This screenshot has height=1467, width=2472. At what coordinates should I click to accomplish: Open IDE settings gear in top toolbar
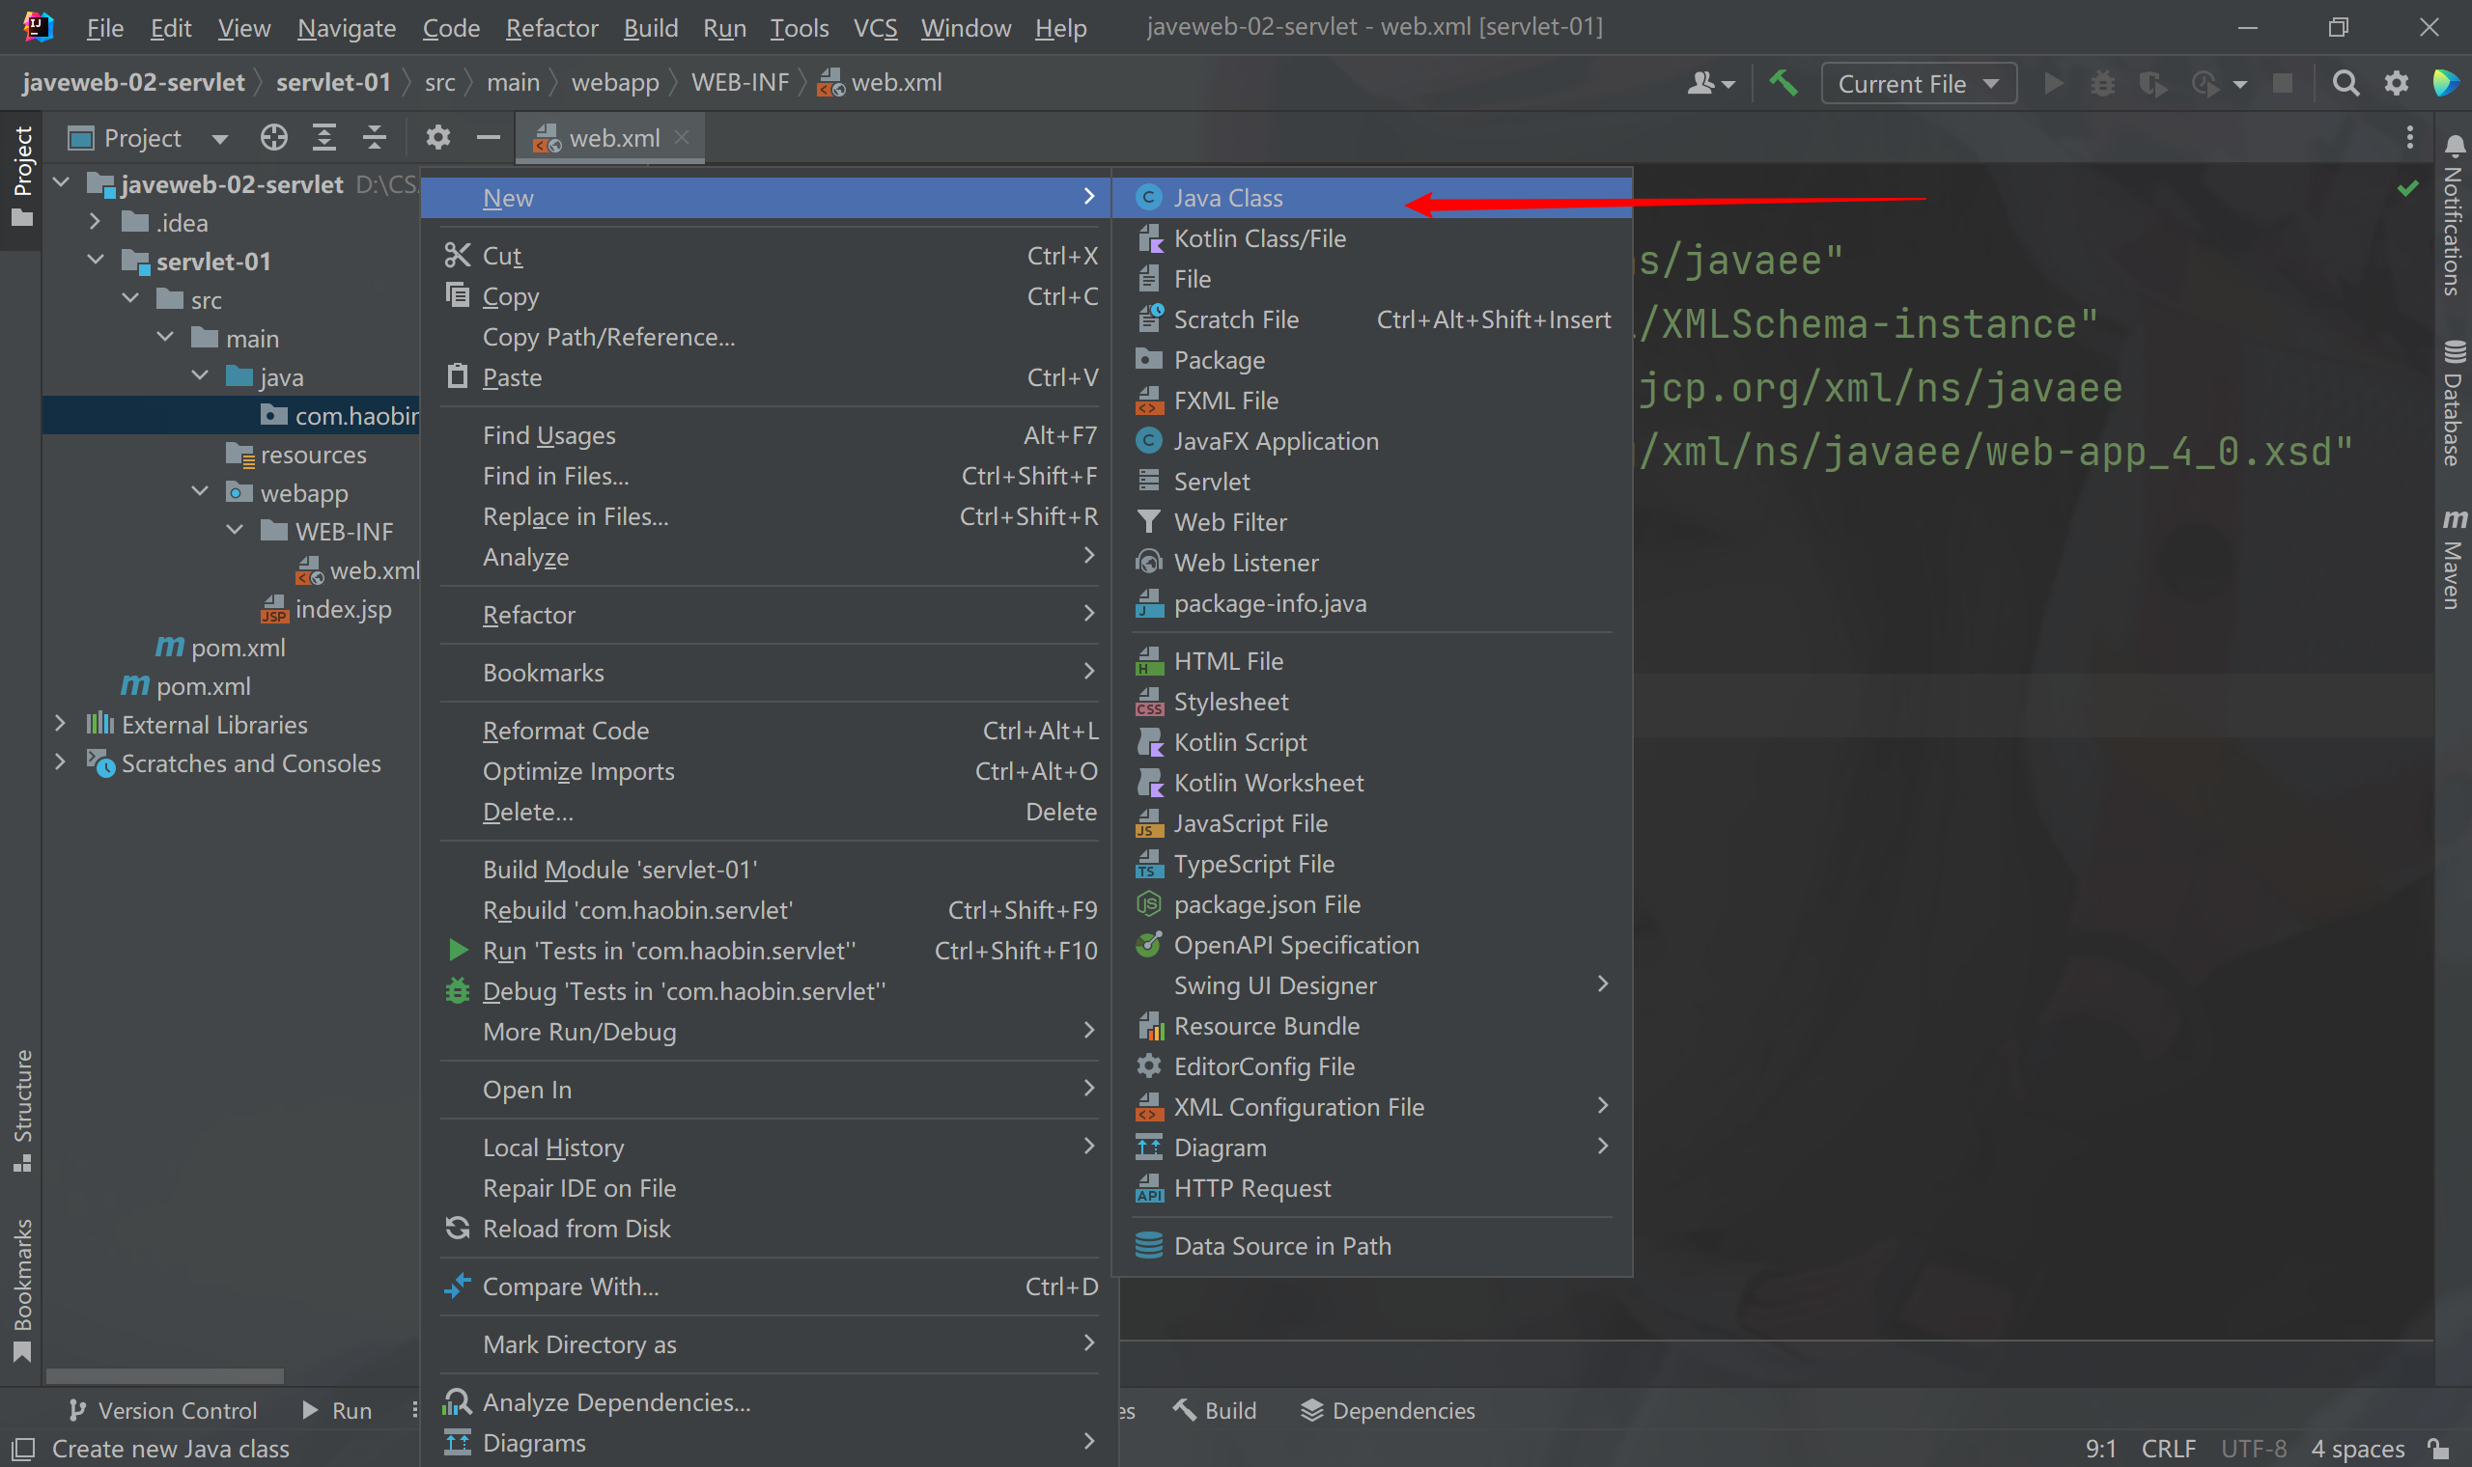click(2396, 83)
